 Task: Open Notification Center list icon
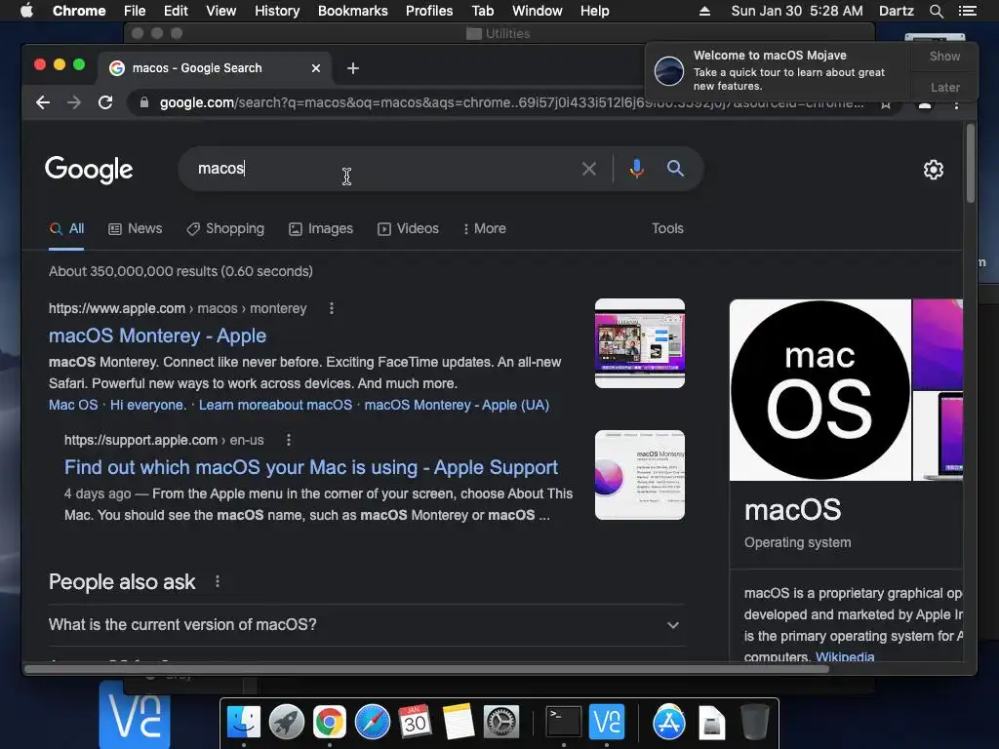click(967, 11)
